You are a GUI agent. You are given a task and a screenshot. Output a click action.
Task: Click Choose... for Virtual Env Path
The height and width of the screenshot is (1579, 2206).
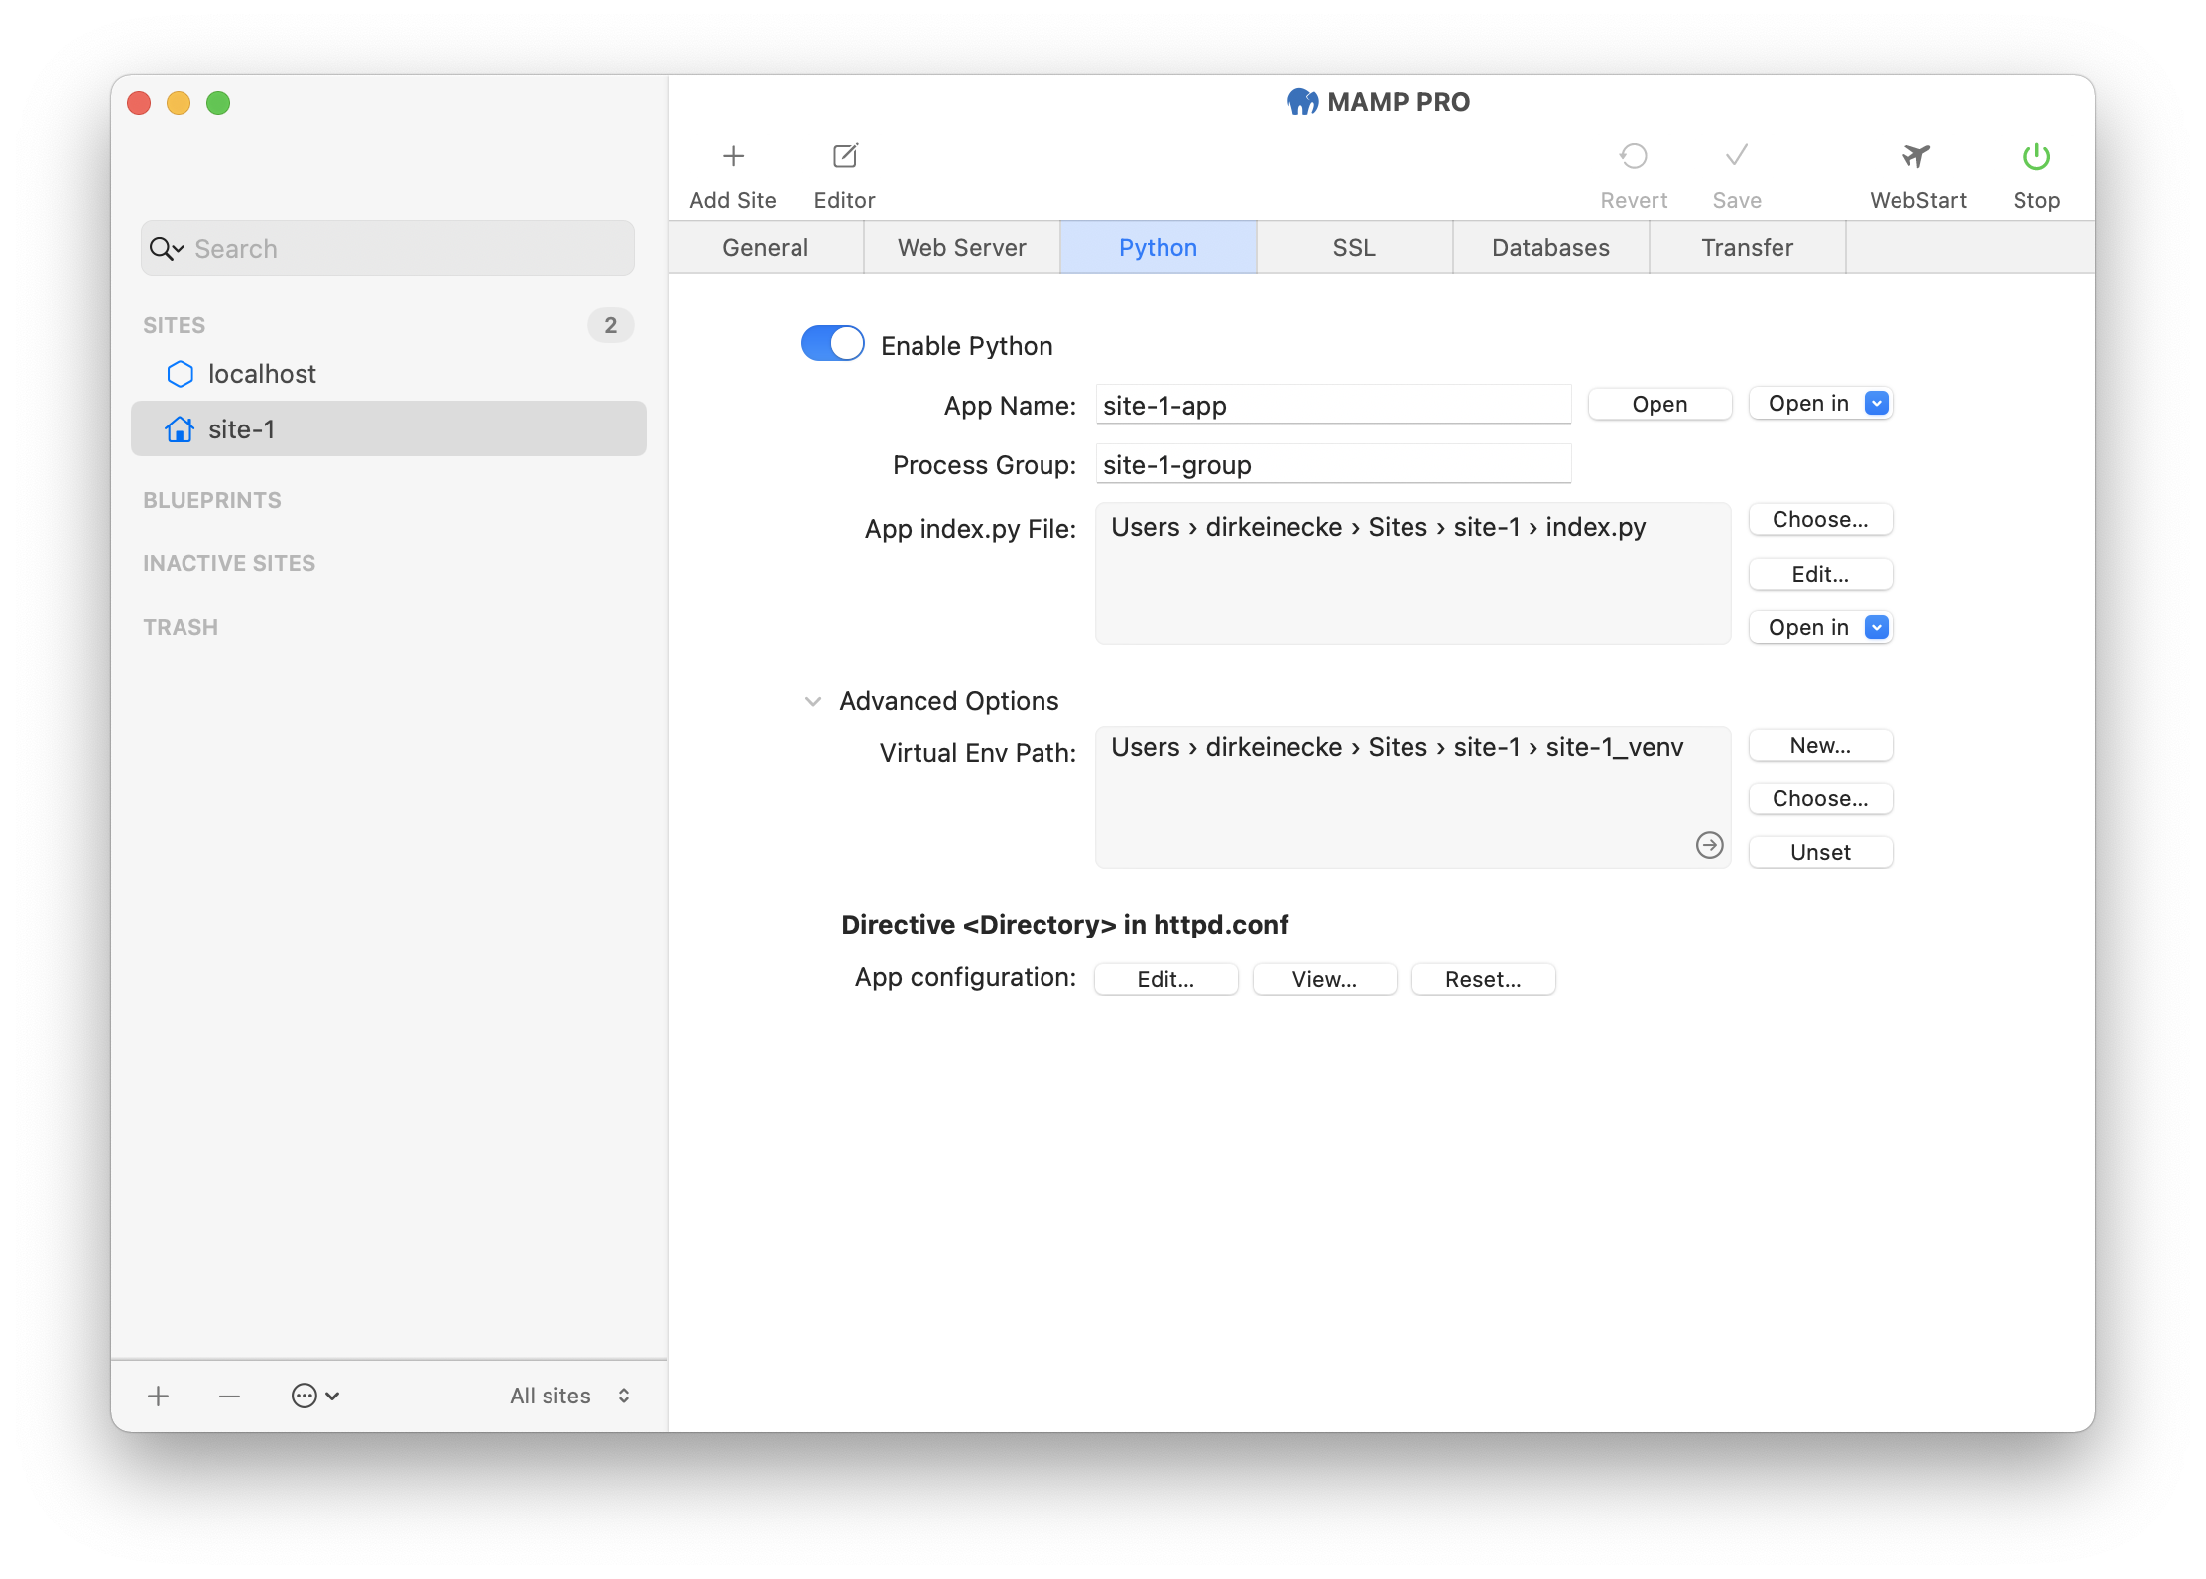(1820, 799)
